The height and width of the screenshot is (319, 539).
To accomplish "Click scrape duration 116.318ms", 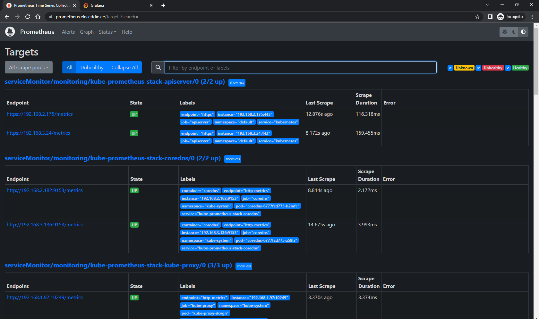I will (368, 114).
